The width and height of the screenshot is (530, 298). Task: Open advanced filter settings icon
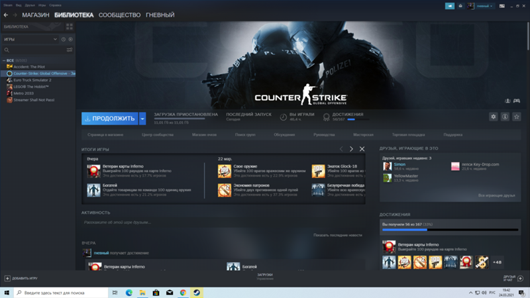pyautogui.click(x=70, y=50)
